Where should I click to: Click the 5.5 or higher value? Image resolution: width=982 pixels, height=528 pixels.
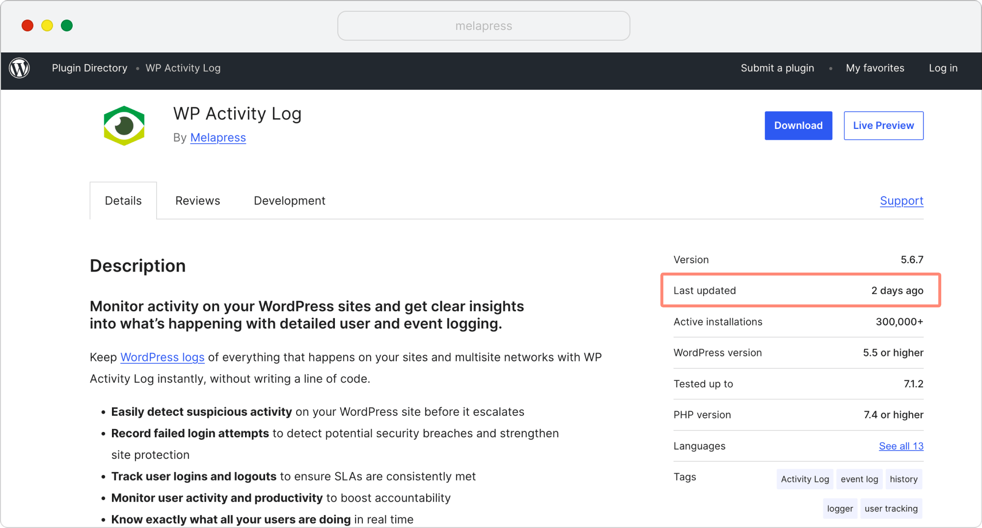click(x=893, y=353)
